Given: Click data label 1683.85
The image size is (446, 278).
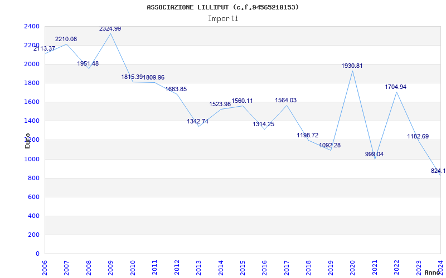Looking at the screenshot, I should click(176, 89).
